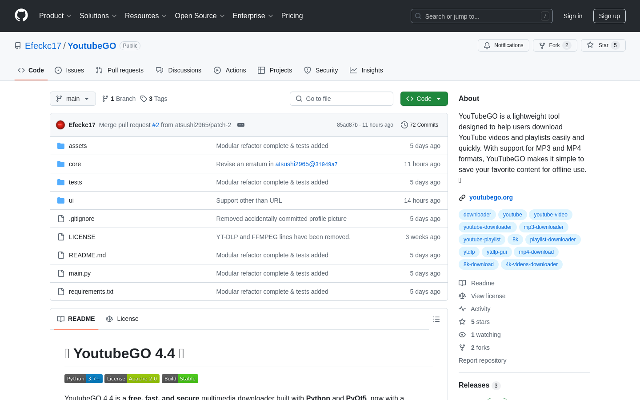Expand the Enterprise menu
Image resolution: width=640 pixels, height=400 pixels.
[x=253, y=16]
